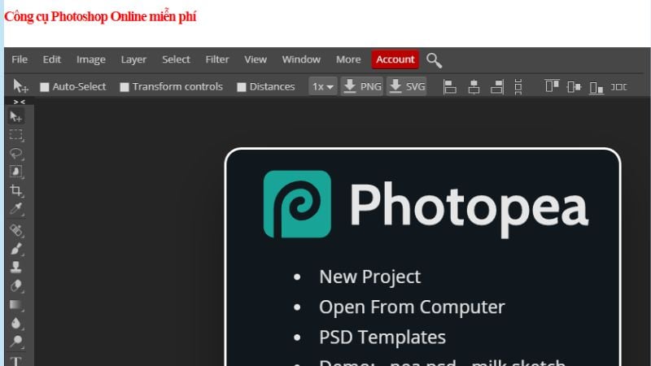Select the Spot Healing Brush tool
Screen dimensions: 651x366
[x=15, y=230]
